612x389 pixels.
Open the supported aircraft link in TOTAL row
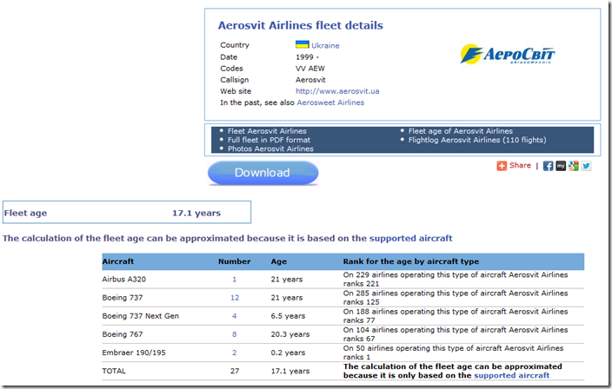(x=512, y=376)
